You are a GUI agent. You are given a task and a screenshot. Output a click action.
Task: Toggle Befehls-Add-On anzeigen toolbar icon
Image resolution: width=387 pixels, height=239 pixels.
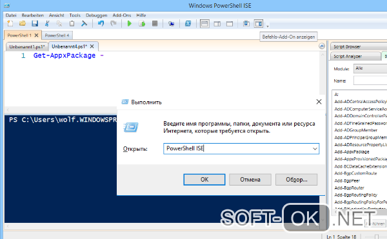(x=259, y=24)
